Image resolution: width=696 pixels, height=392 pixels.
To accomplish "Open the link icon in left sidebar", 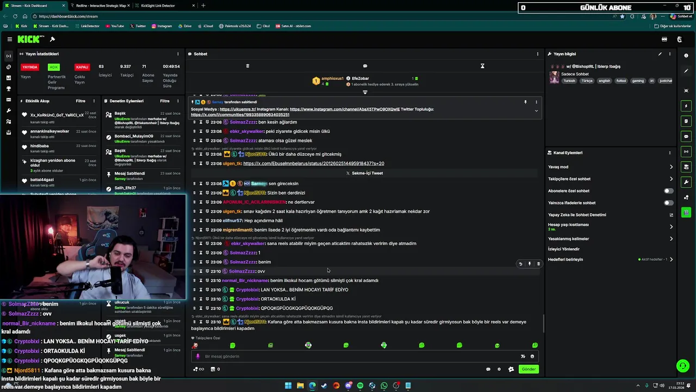I will pos(9,67).
